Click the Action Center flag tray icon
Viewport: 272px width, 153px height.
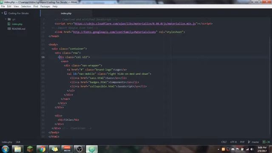pyautogui.click(x=238, y=149)
